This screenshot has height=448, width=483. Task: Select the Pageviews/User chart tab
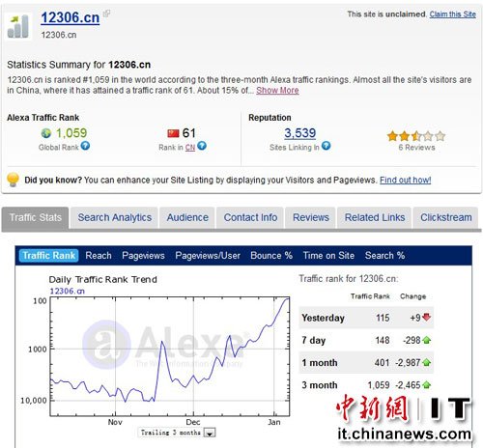point(208,256)
